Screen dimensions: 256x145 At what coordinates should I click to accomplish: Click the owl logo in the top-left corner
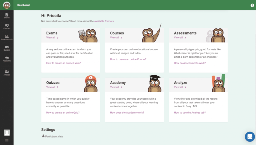coord(6,5)
